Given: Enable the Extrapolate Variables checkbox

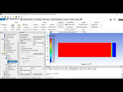Looking at the screenshot, I should 21,48.
